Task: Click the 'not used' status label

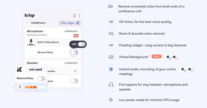Action: pos(35,69)
